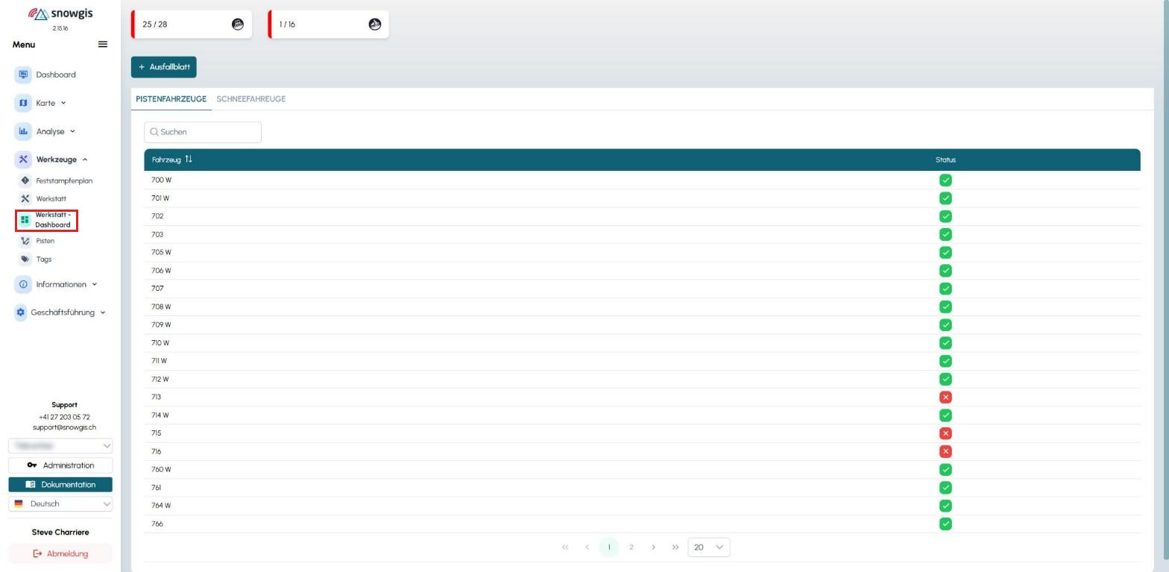Open the Dokumentation button
This screenshot has height=572, width=1169.
[x=60, y=485]
